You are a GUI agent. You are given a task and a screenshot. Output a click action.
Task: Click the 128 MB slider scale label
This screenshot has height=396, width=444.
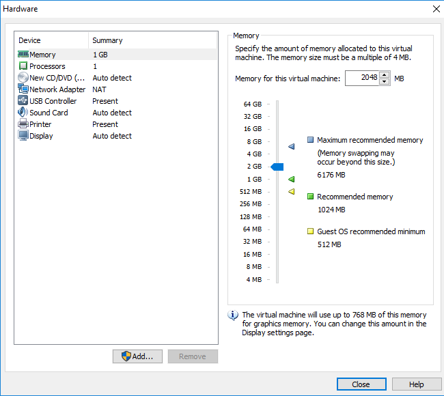251,217
